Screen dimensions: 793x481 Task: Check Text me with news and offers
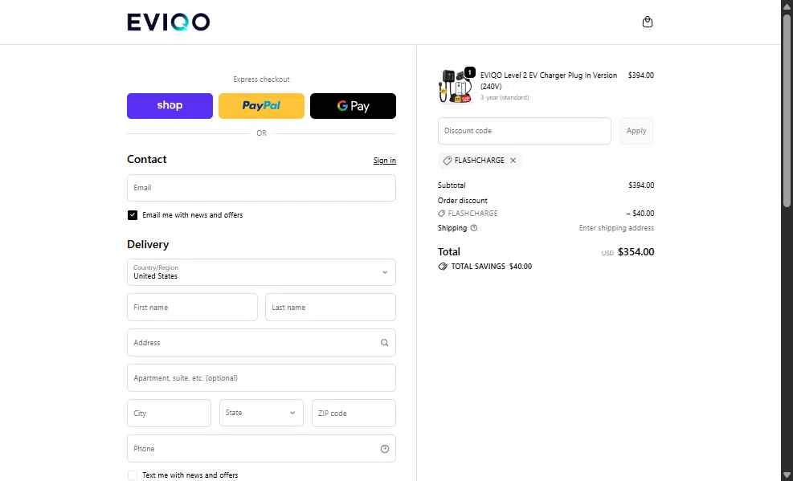point(133,475)
